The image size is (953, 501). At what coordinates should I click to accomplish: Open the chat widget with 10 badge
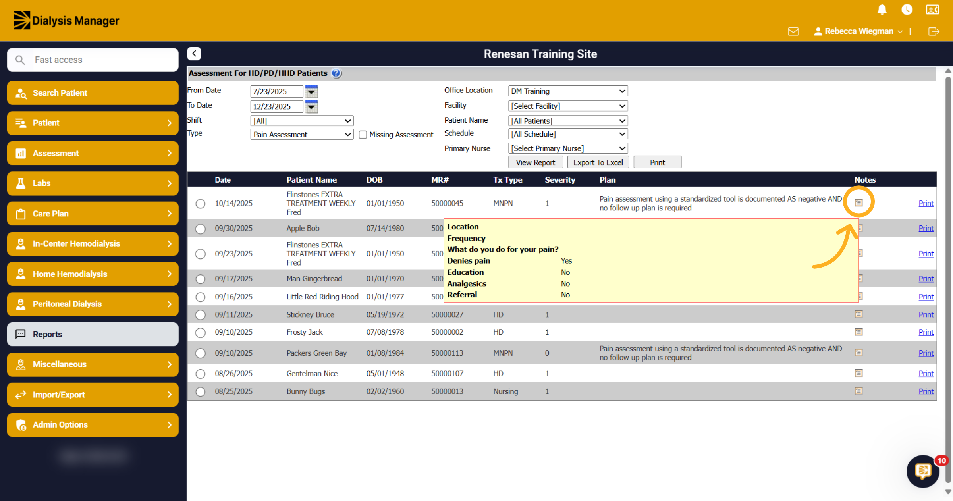(923, 471)
